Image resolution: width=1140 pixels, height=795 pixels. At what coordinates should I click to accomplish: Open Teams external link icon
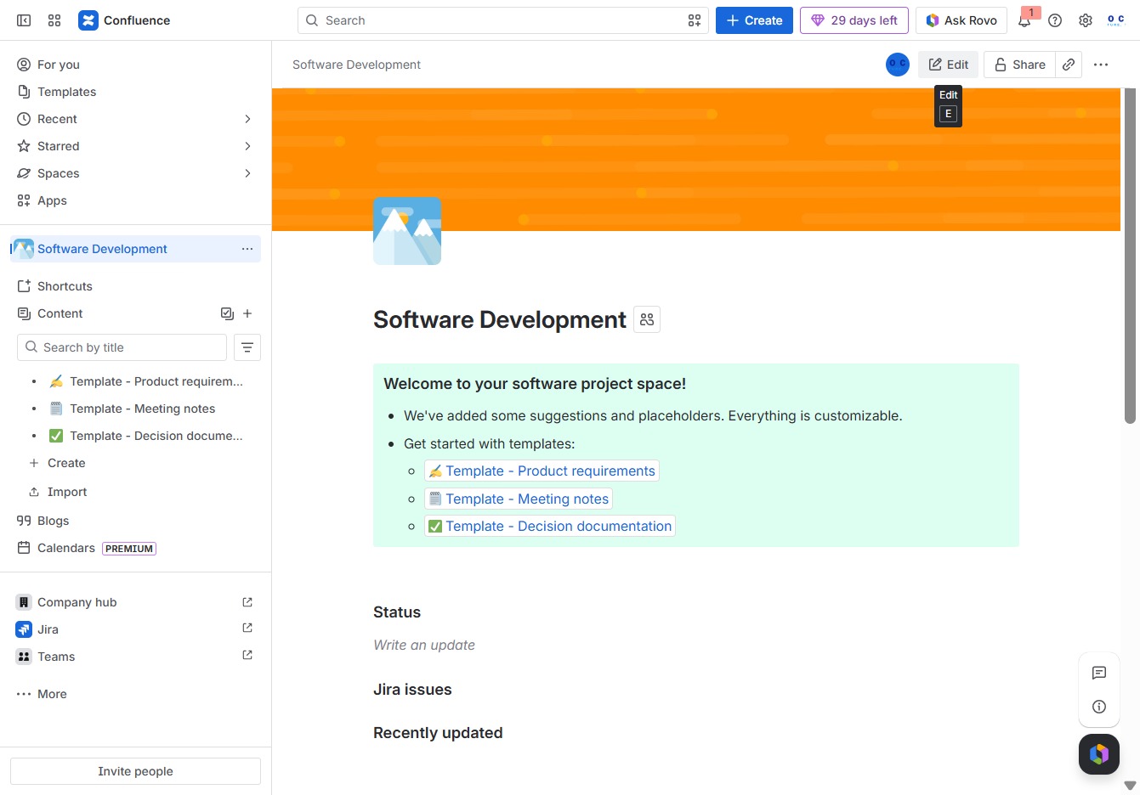coord(247,656)
